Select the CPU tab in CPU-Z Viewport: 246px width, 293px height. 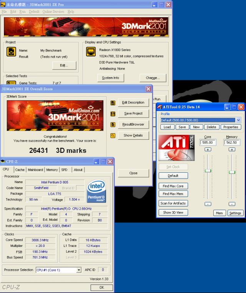click(6, 169)
